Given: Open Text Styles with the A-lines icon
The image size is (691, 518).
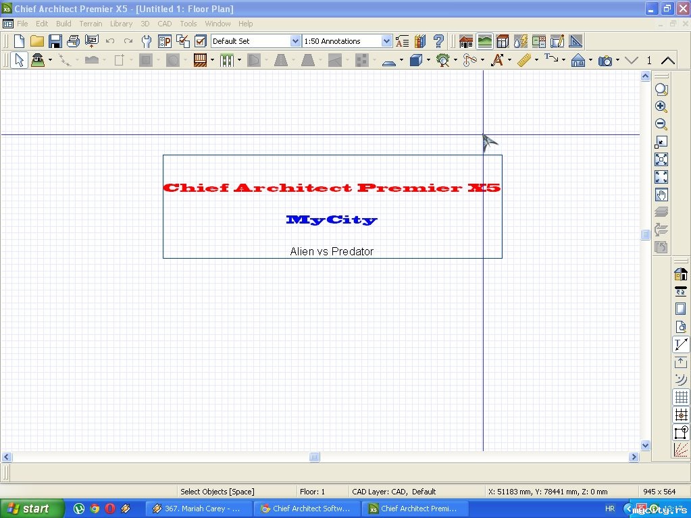Looking at the screenshot, I should [402, 41].
